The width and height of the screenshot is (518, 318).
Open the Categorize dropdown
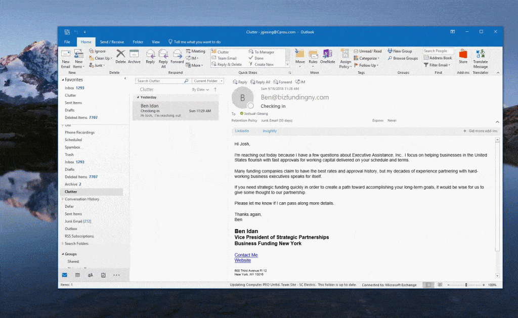tap(367, 59)
